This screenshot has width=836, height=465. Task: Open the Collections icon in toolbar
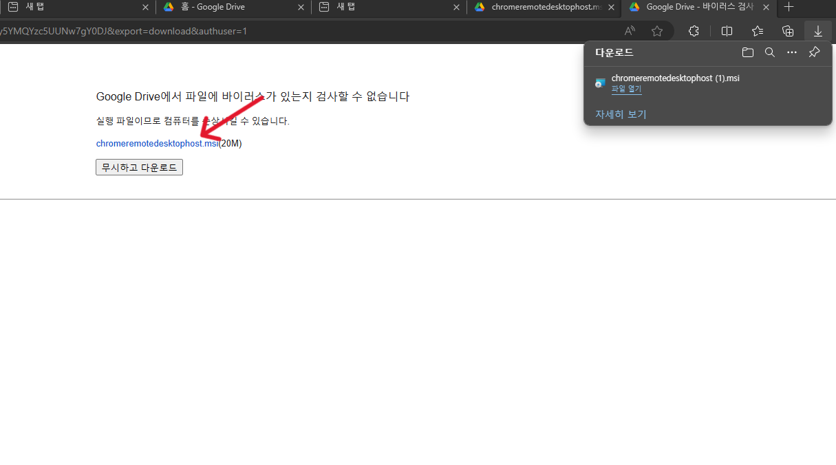tap(789, 31)
